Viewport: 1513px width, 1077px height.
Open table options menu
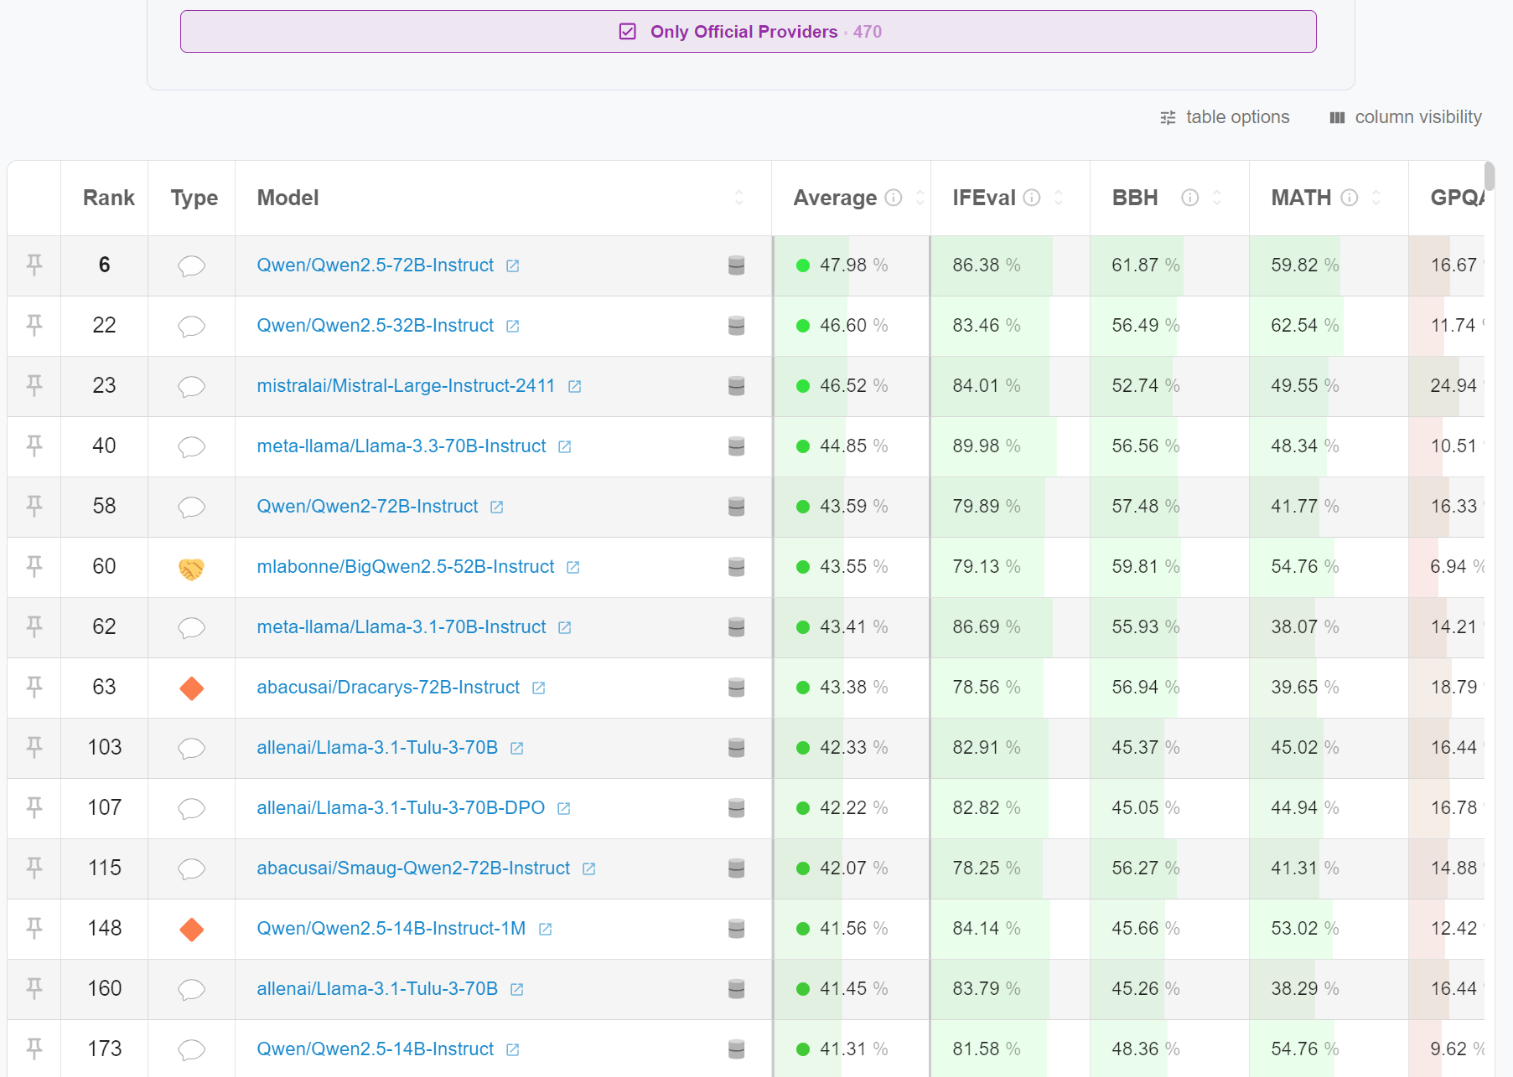(x=1225, y=117)
